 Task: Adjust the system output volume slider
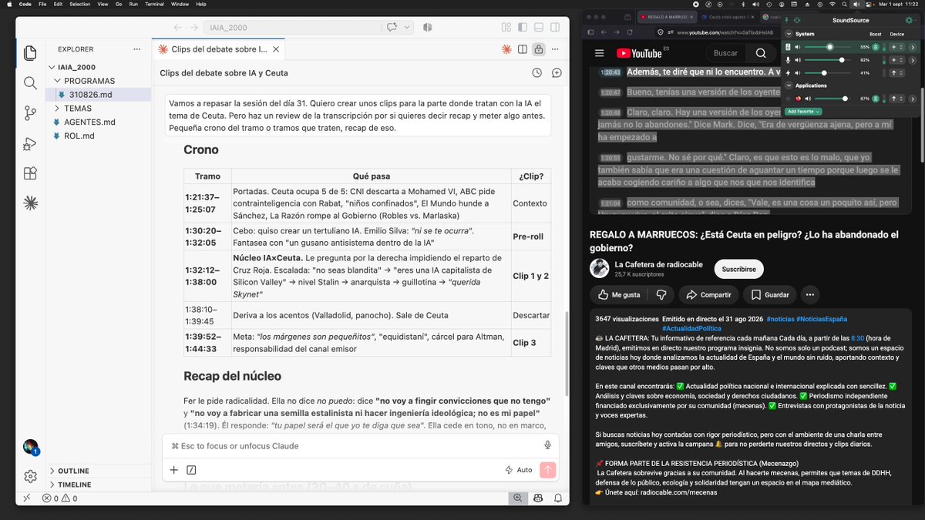point(829,47)
